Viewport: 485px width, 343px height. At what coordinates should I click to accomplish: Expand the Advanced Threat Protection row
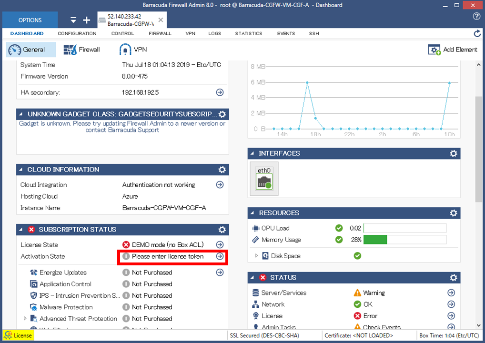(x=25, y=319)
